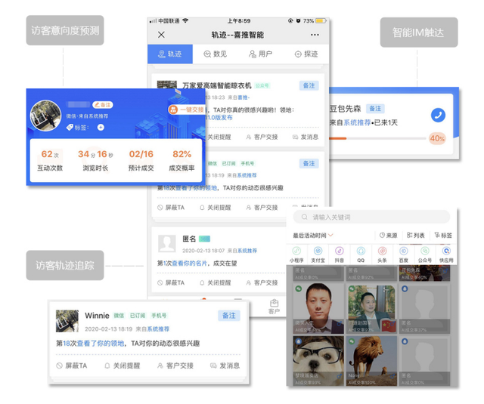Viewport: 484px width, 404px height.
Task: Click the 40% progress indicator on 豆包先森 card
Action: pos(437,138)
